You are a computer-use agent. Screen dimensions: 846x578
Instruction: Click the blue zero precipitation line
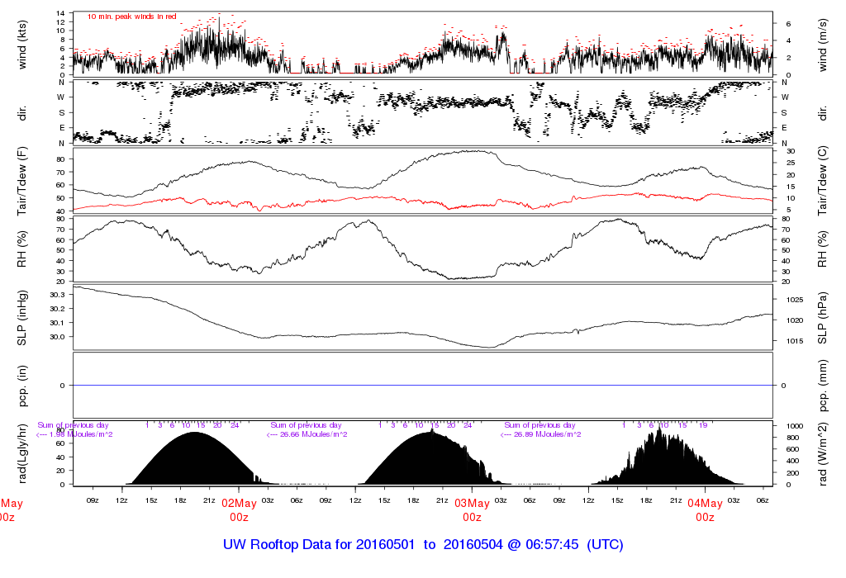(423, 386)
